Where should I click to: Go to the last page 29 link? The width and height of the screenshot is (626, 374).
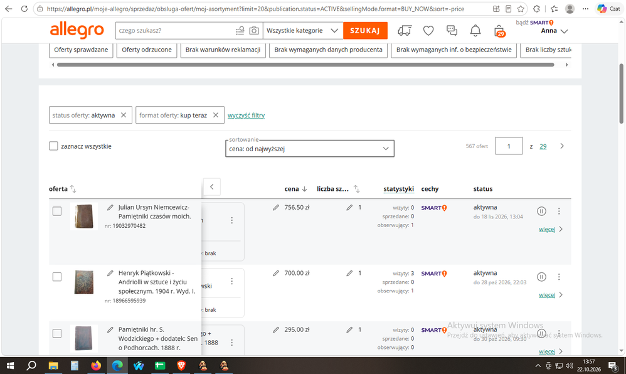coord(543,146)
